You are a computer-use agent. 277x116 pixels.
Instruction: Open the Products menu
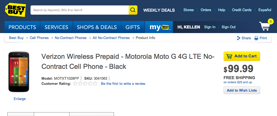[22, 27]
